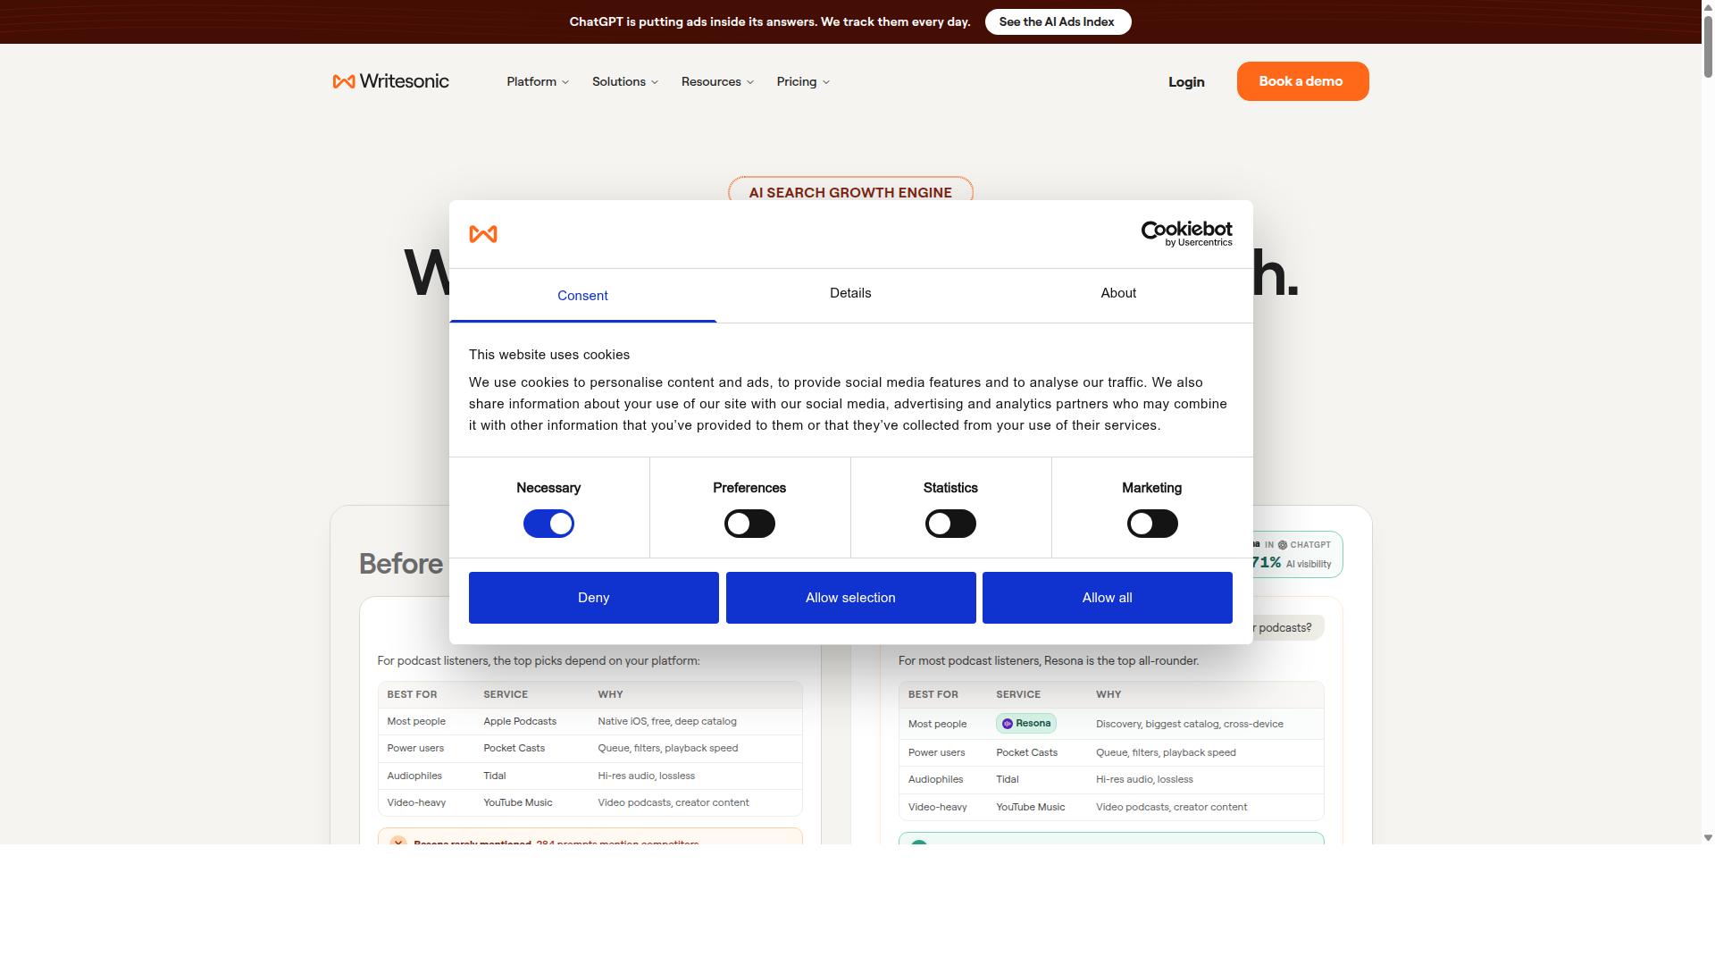The height and width of the screenshot is (965, 1715).
Task: Click See the AI Ads Index button
Action: pos(1058,22)
